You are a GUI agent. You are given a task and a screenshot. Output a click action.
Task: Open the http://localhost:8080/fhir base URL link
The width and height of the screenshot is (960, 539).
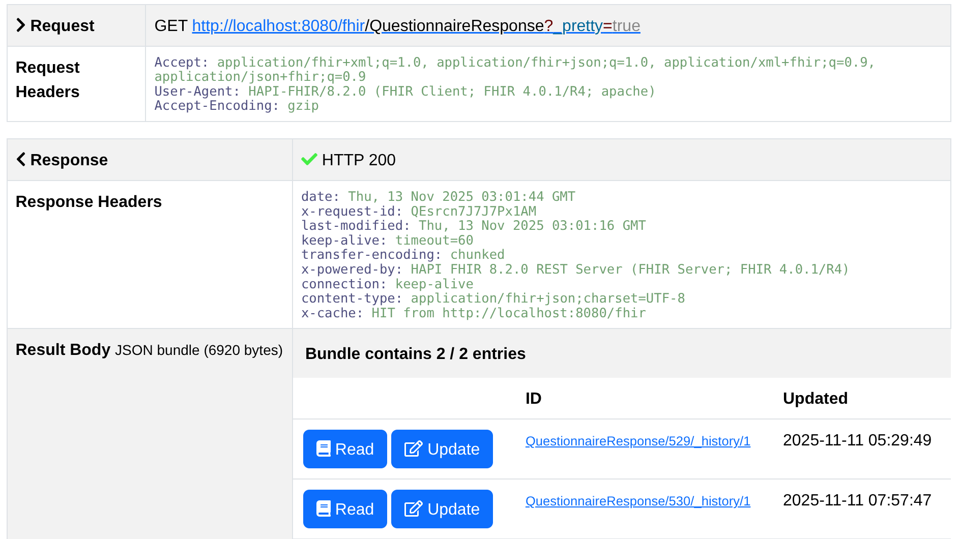click(x=278, y=25)
